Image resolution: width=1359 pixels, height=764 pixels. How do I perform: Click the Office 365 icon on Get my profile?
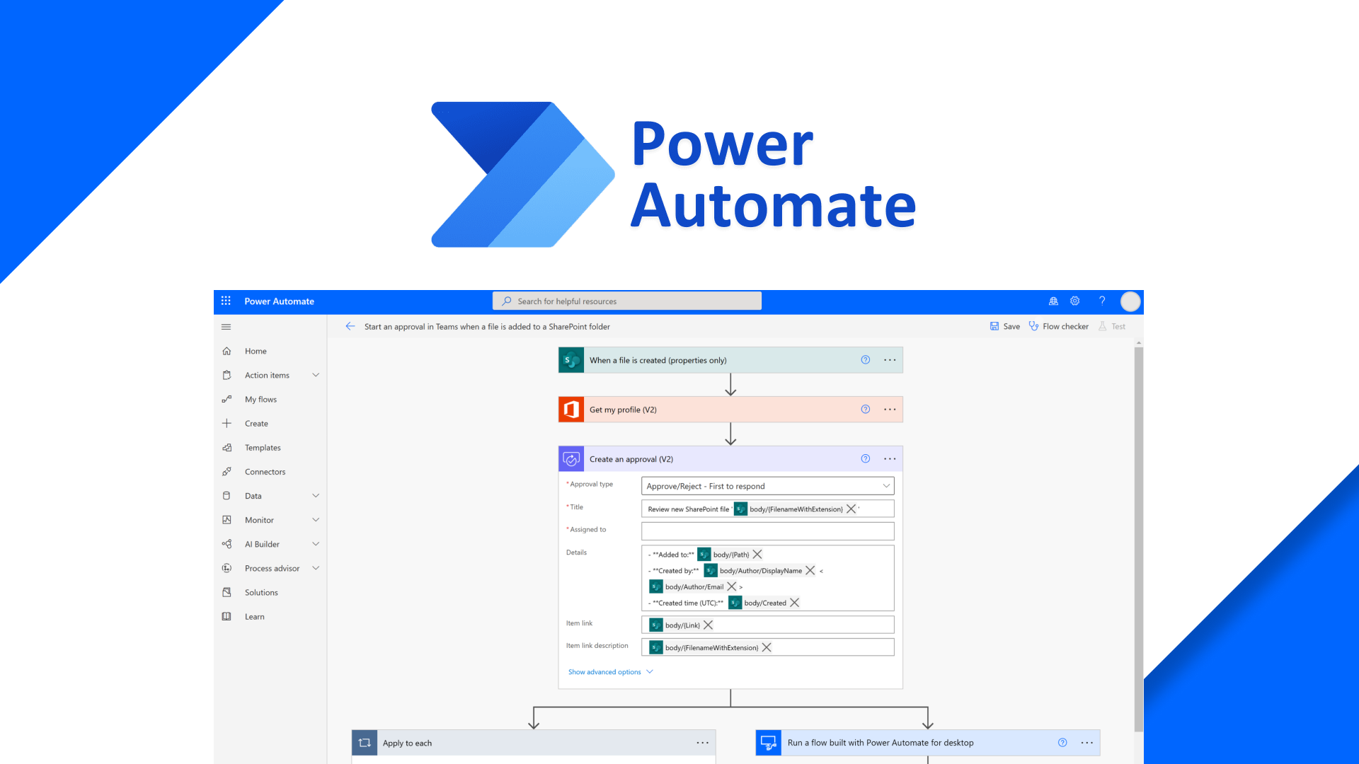(x=571, y=409)
